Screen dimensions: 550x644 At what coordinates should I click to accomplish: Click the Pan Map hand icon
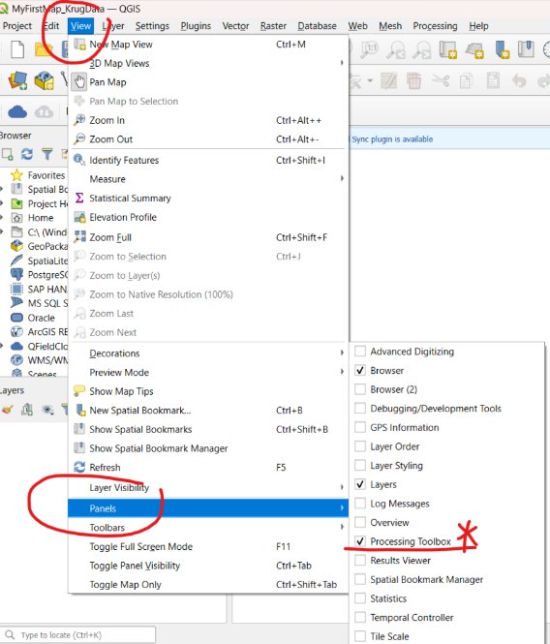(x=79, y=82)
